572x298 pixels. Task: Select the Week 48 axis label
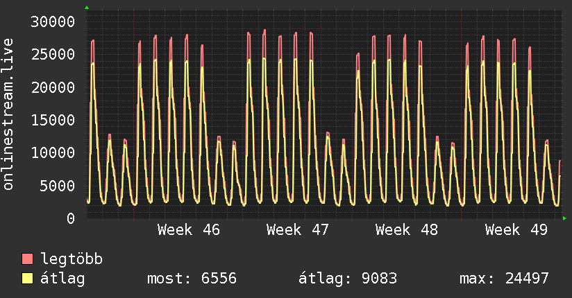point(407,229)
